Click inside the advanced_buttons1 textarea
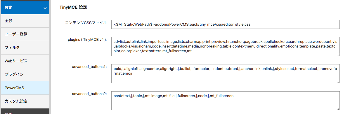This screenshot has width=350, height=114. click(226, 73)
